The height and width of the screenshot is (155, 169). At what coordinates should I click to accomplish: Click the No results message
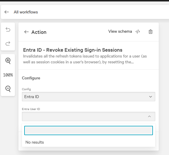[35, 142]
